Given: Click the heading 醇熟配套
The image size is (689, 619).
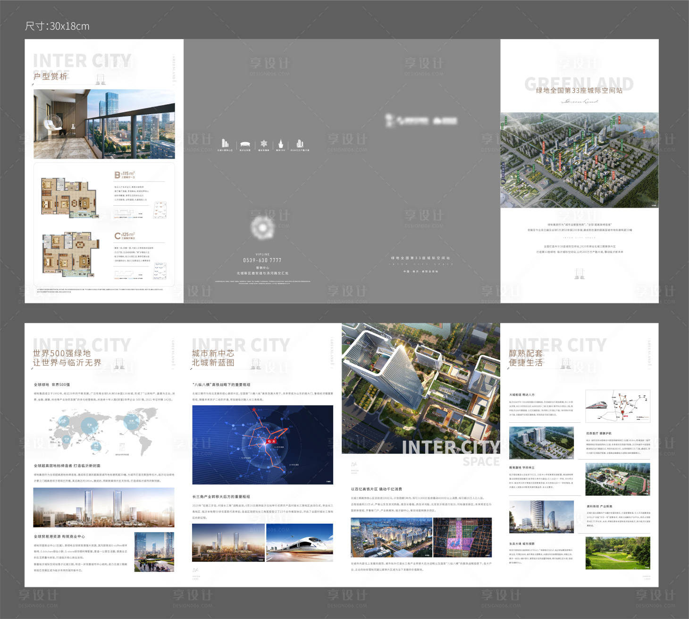Looking at the screenshot, I should tap(526, 353).
